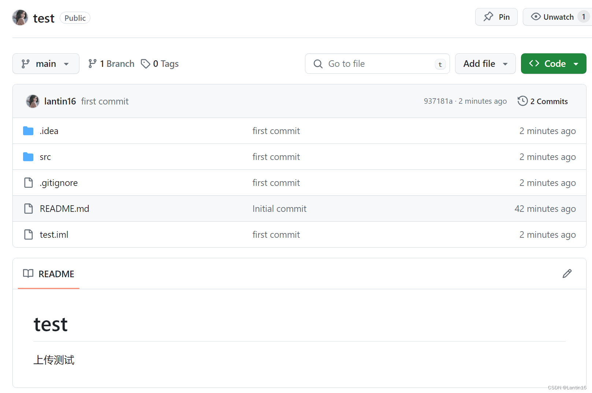Click the angle brackets icon in Code button
Screen dimensions: 592x393
534,64
